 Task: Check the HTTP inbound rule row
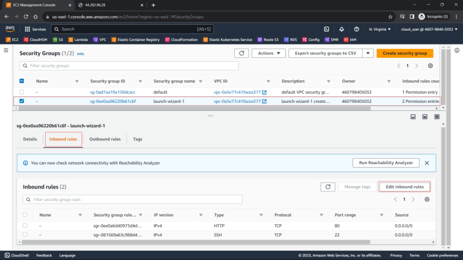[25, 225]
